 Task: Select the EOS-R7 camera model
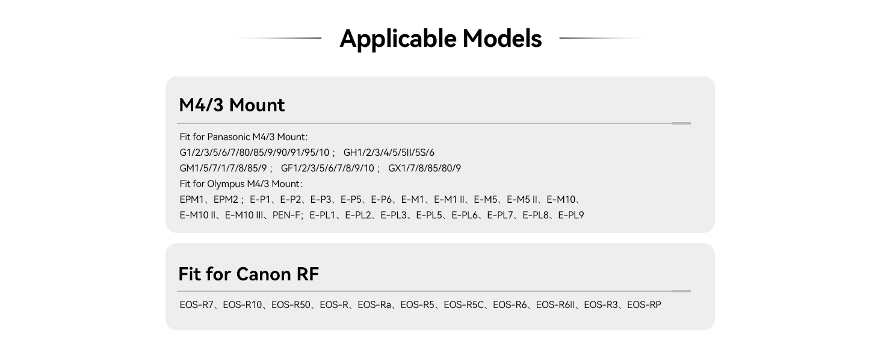tap(196, 305)
